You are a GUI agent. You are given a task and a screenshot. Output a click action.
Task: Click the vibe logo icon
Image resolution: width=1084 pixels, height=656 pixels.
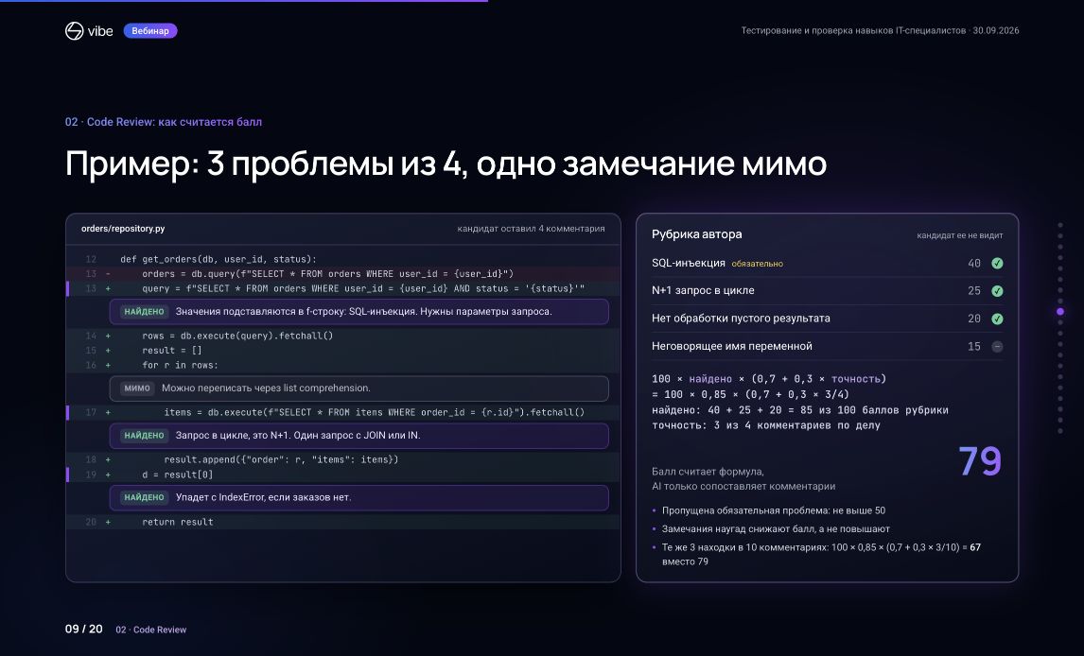pos(74,30)
